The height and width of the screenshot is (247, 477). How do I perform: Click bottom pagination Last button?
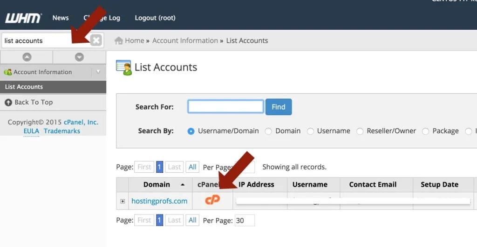[174, 221]
